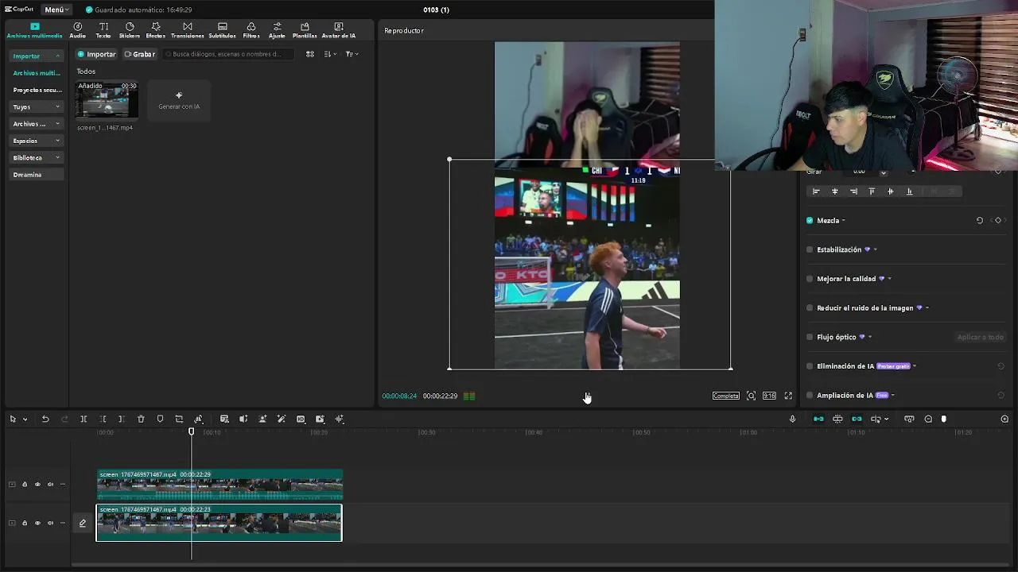
Task: Click the zoom in timeline plus icon
Action: 1004,419
